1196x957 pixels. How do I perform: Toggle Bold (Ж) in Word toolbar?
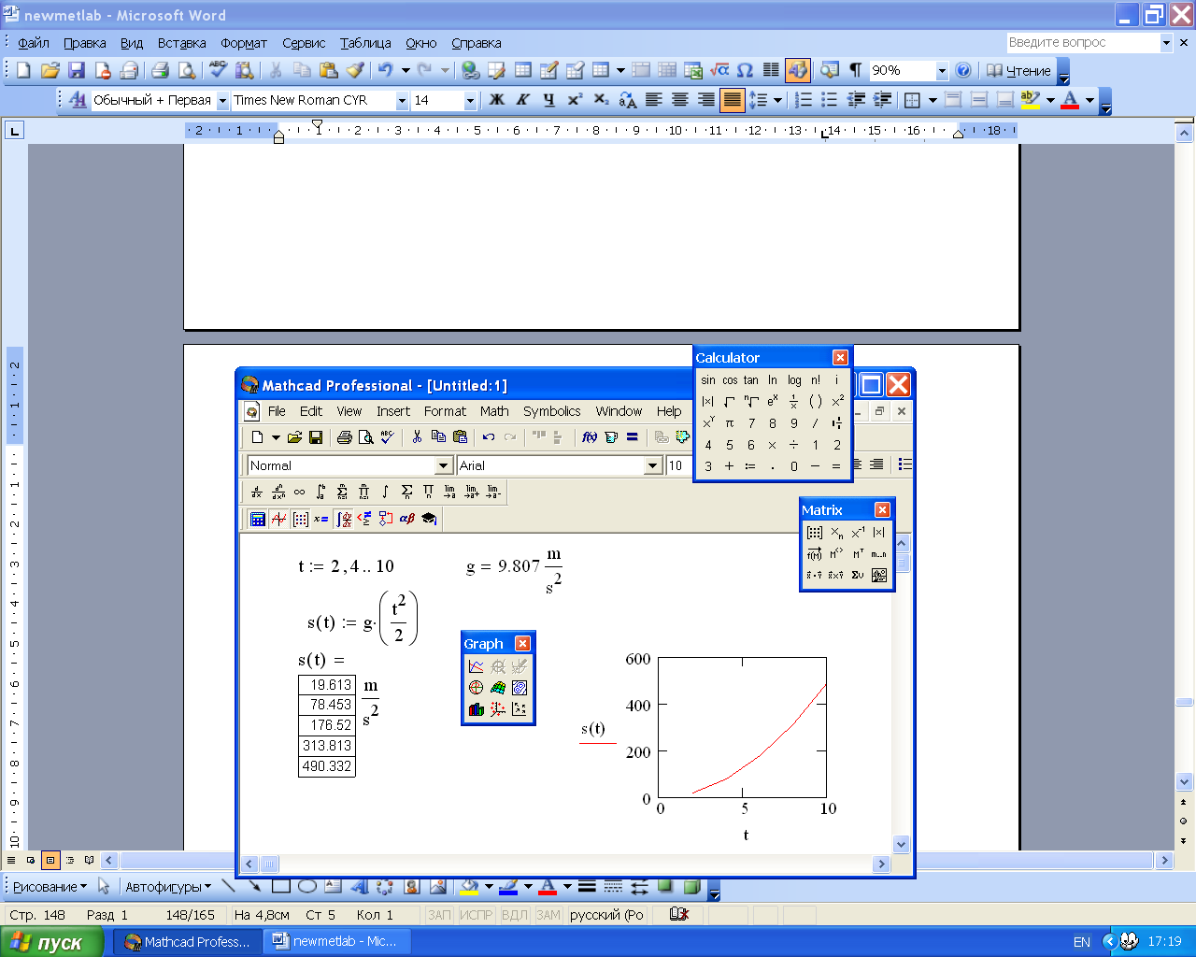pos(497,100)
